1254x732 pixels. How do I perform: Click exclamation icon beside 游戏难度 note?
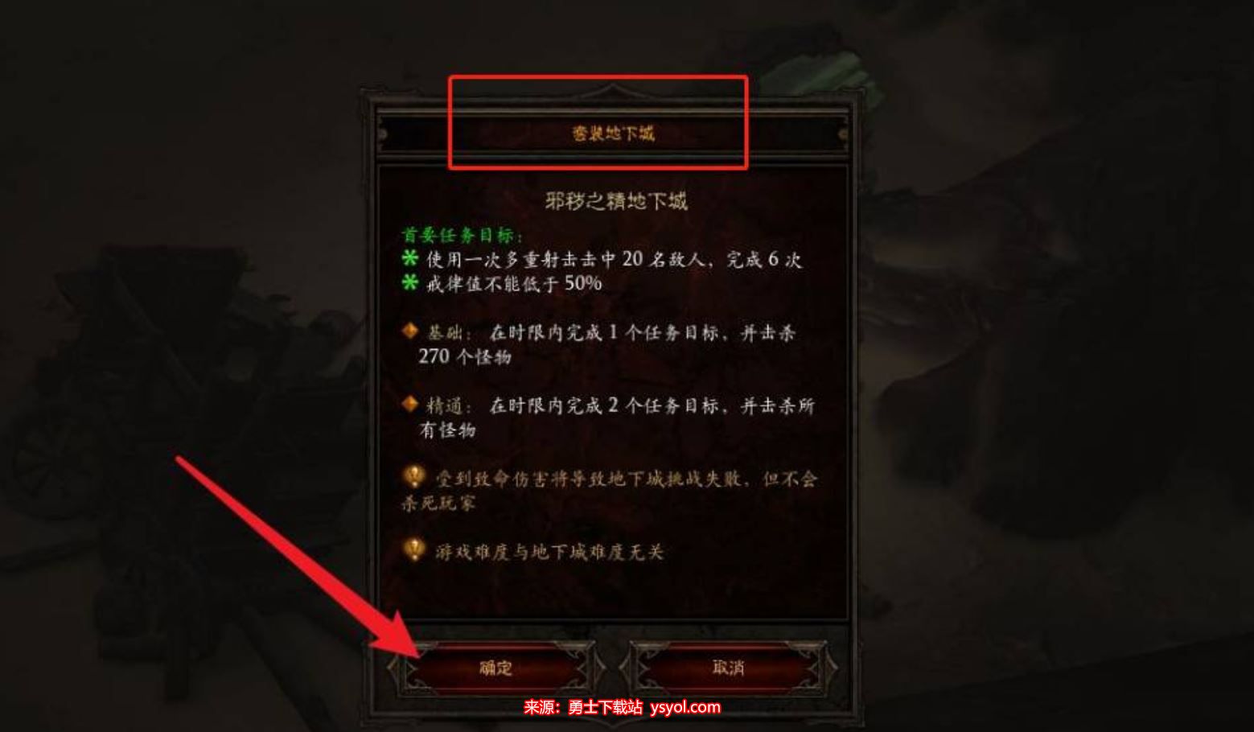point(413,550)
